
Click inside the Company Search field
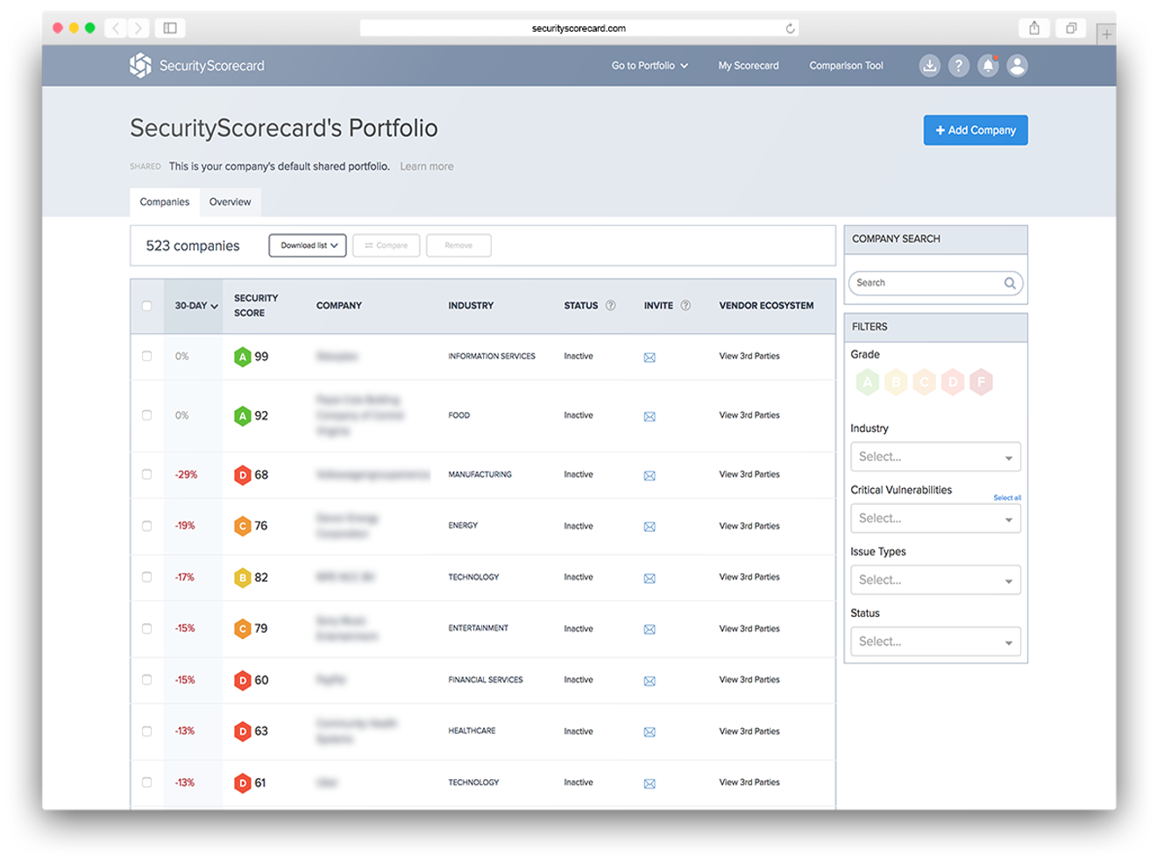click(x=920, y=282)
